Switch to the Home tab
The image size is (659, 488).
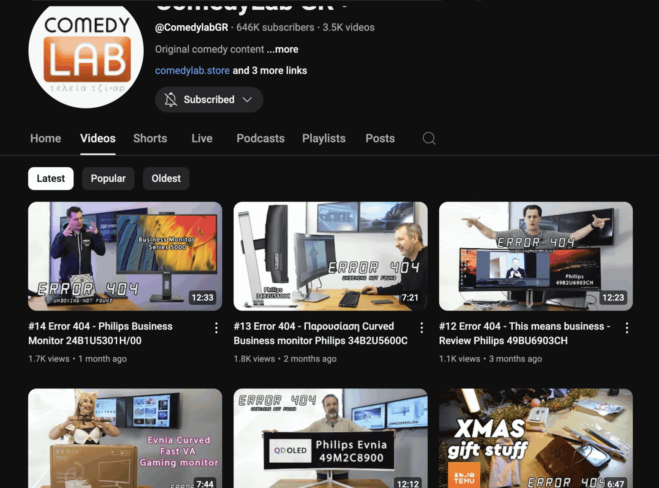tap(45, 138)
